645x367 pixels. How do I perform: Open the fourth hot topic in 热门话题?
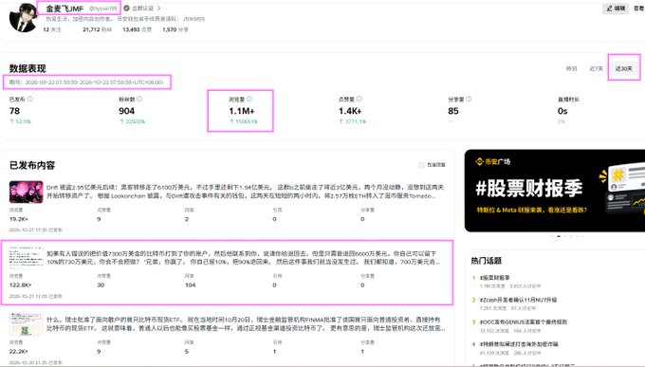click(x=519, y=344)
